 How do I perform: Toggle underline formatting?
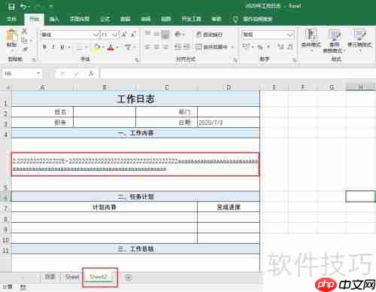pyautogui.click(x=62, y=47)
